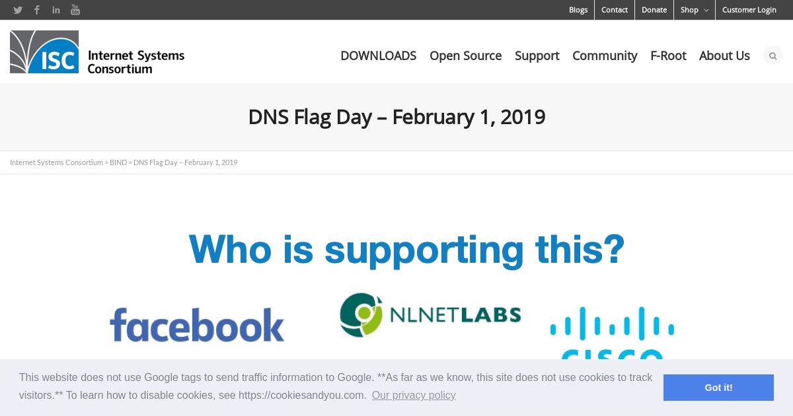
Task: Go to the F-Root page
Action: coord(668,55)
